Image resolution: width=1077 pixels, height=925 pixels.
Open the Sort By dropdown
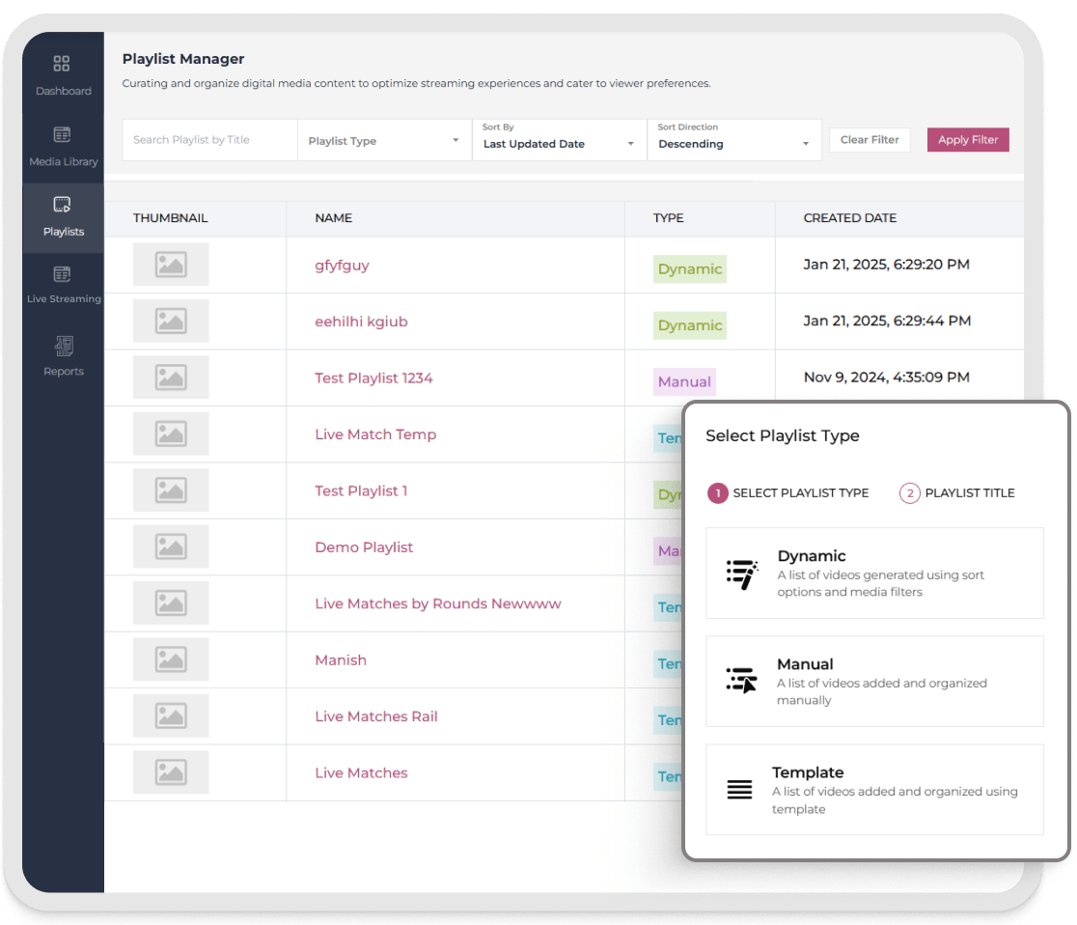tap(559, 141)
